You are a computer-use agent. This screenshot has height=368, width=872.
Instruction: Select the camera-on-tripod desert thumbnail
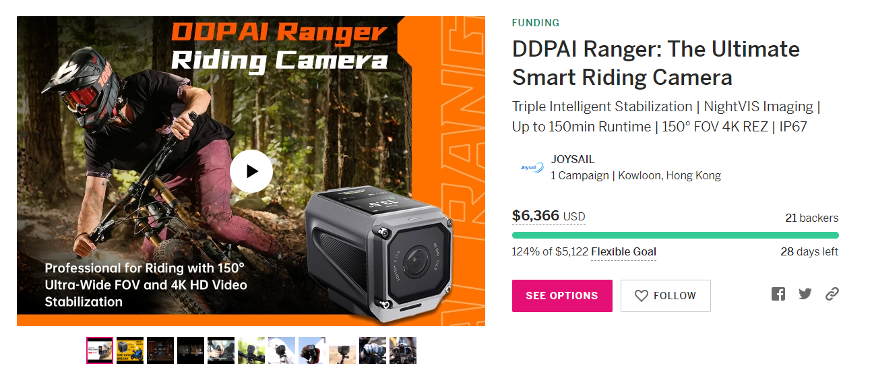point(342,350)
